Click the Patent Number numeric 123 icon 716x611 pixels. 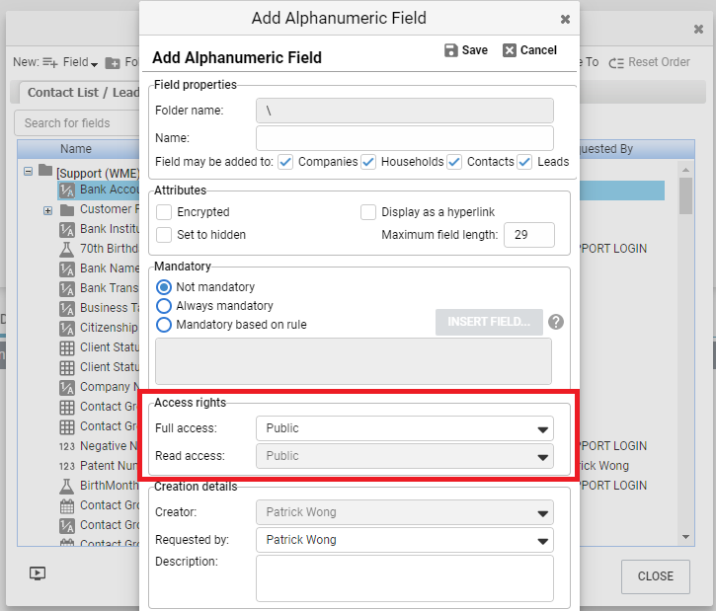coord(67,466)
